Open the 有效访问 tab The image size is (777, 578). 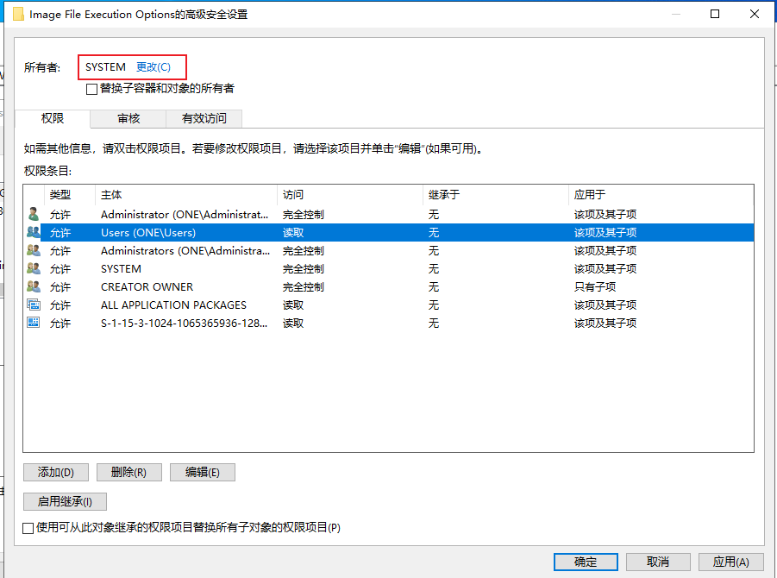204,118
